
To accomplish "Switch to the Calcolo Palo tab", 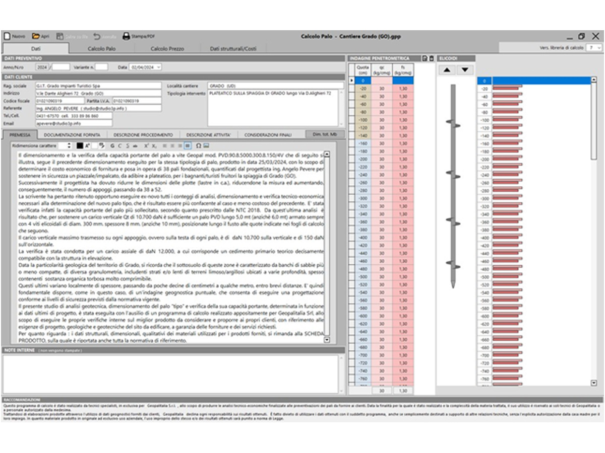I will 101,49.
